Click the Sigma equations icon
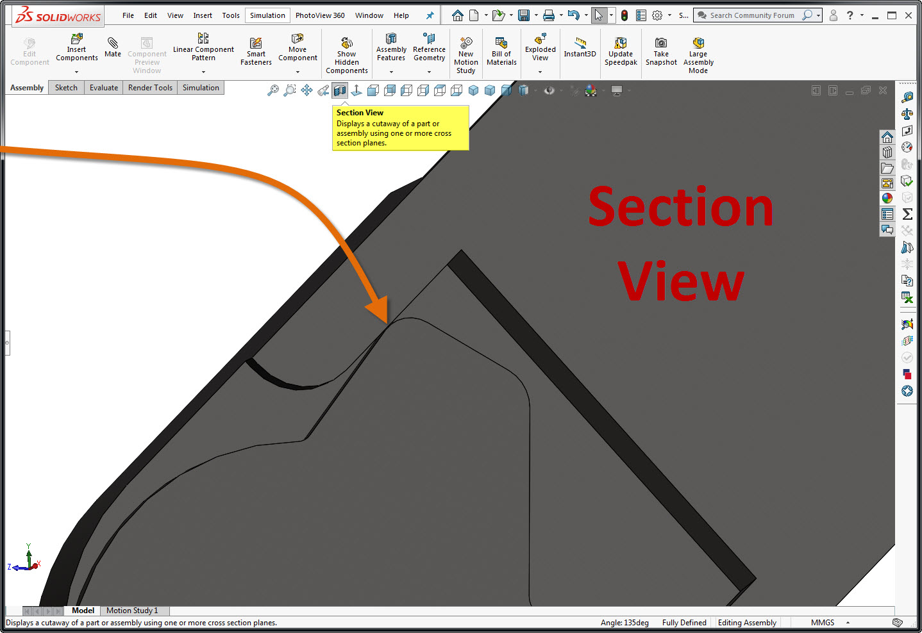 (907, 214)
